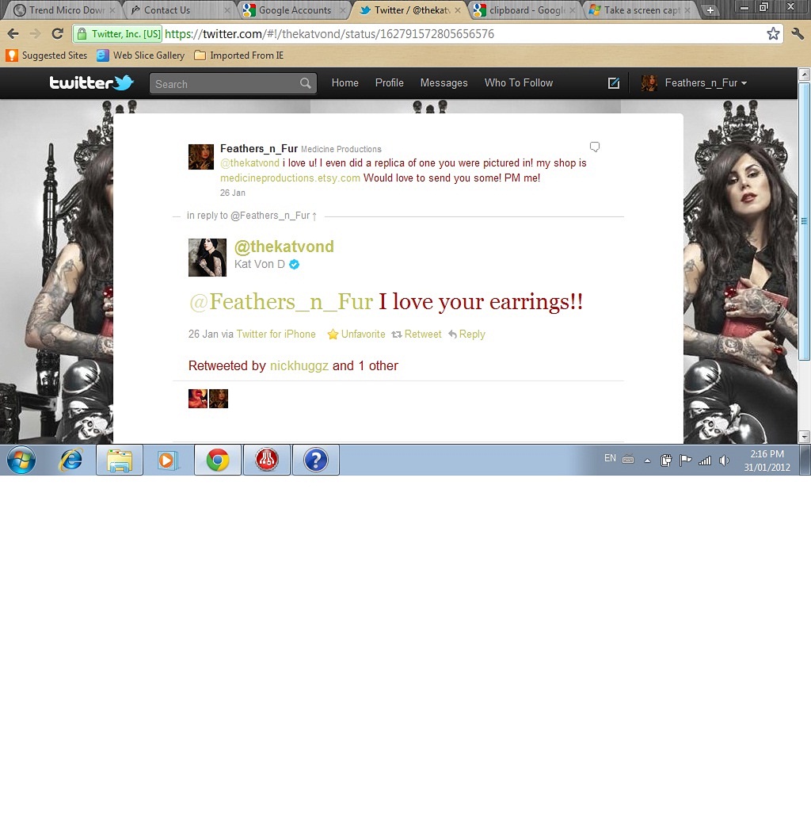Screen dimensions: 811x837
Task: Toggle Unfavorite on Kat Von D's tweet
Action: pyautogui.click(x=356, y=334)
